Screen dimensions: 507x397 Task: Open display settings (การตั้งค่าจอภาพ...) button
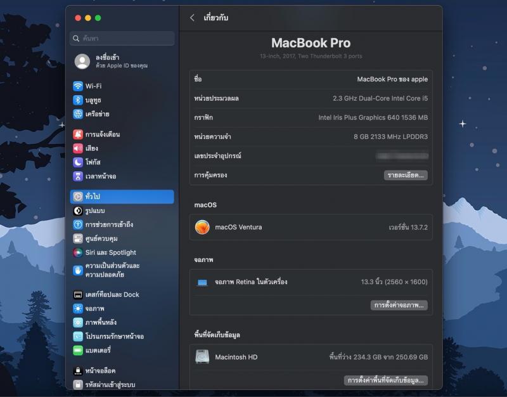coord(399,305)
